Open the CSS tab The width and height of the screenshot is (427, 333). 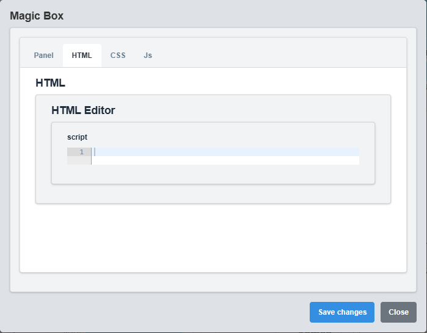[x=118, y=56]
